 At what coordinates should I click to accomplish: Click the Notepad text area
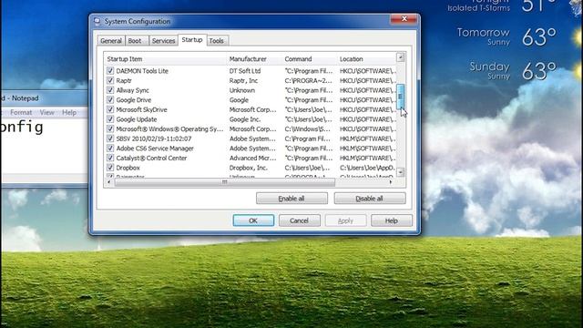pos(45,146)
